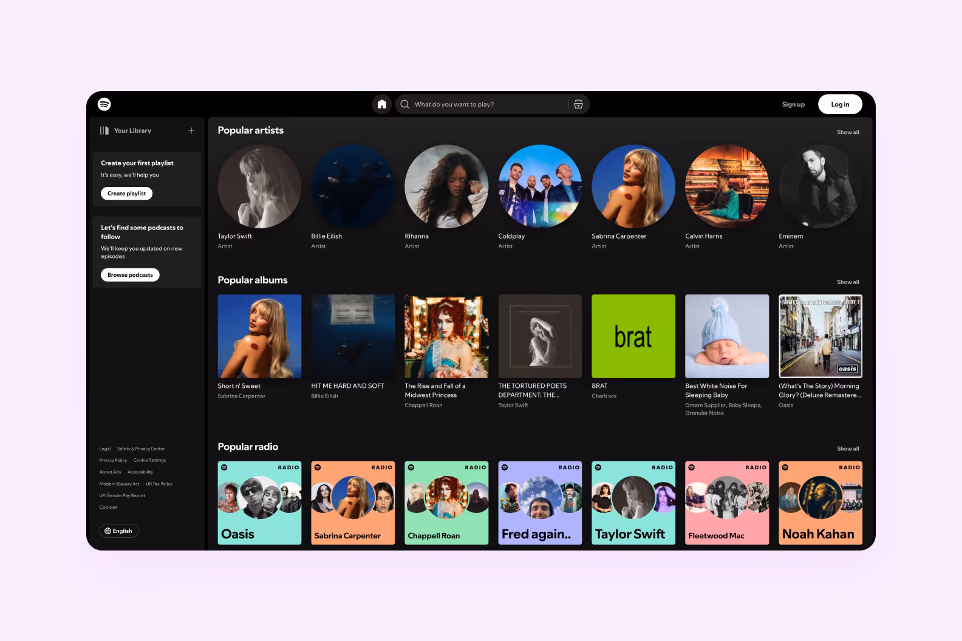Change language with English button
The image size is (962, 641).
pyautogui.click(x=119, y=531)
